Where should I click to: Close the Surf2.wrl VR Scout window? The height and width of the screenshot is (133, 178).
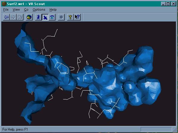[x=174, y=4]
